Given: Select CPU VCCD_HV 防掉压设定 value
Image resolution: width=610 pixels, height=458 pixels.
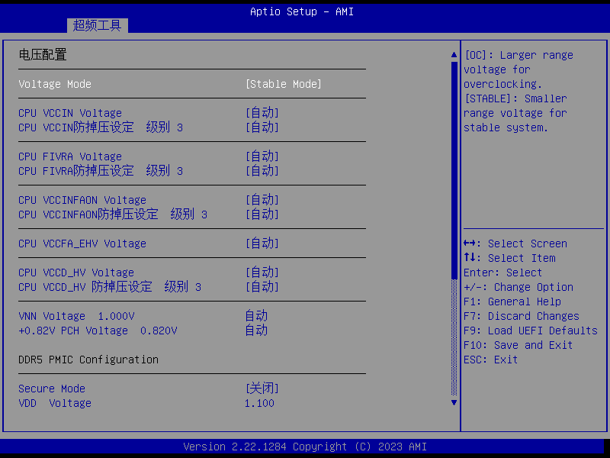Looking at the screenshot, I should click(262, 287).
